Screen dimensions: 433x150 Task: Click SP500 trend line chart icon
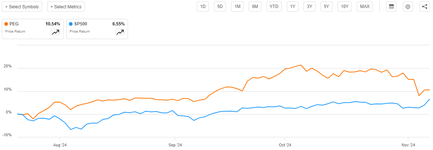tap(120, 32)
